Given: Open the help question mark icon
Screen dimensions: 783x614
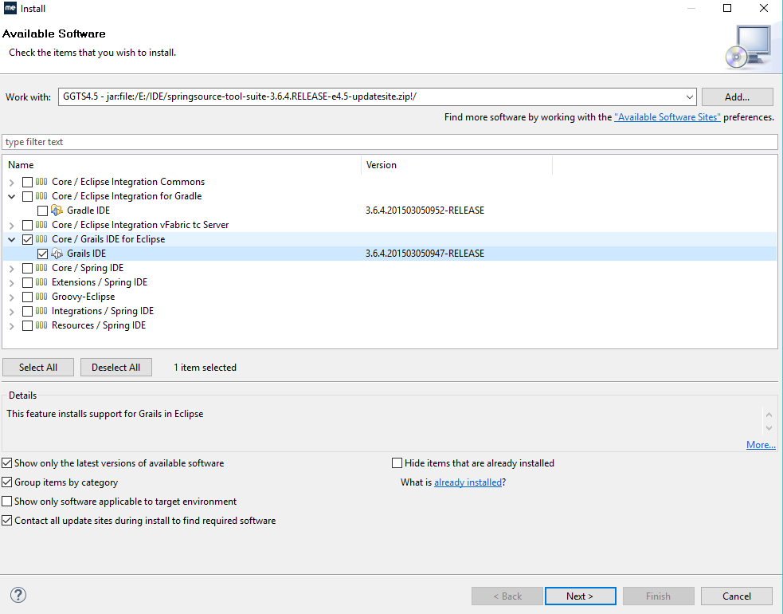Looking at the screenshot, I should (x=18, y=595).
